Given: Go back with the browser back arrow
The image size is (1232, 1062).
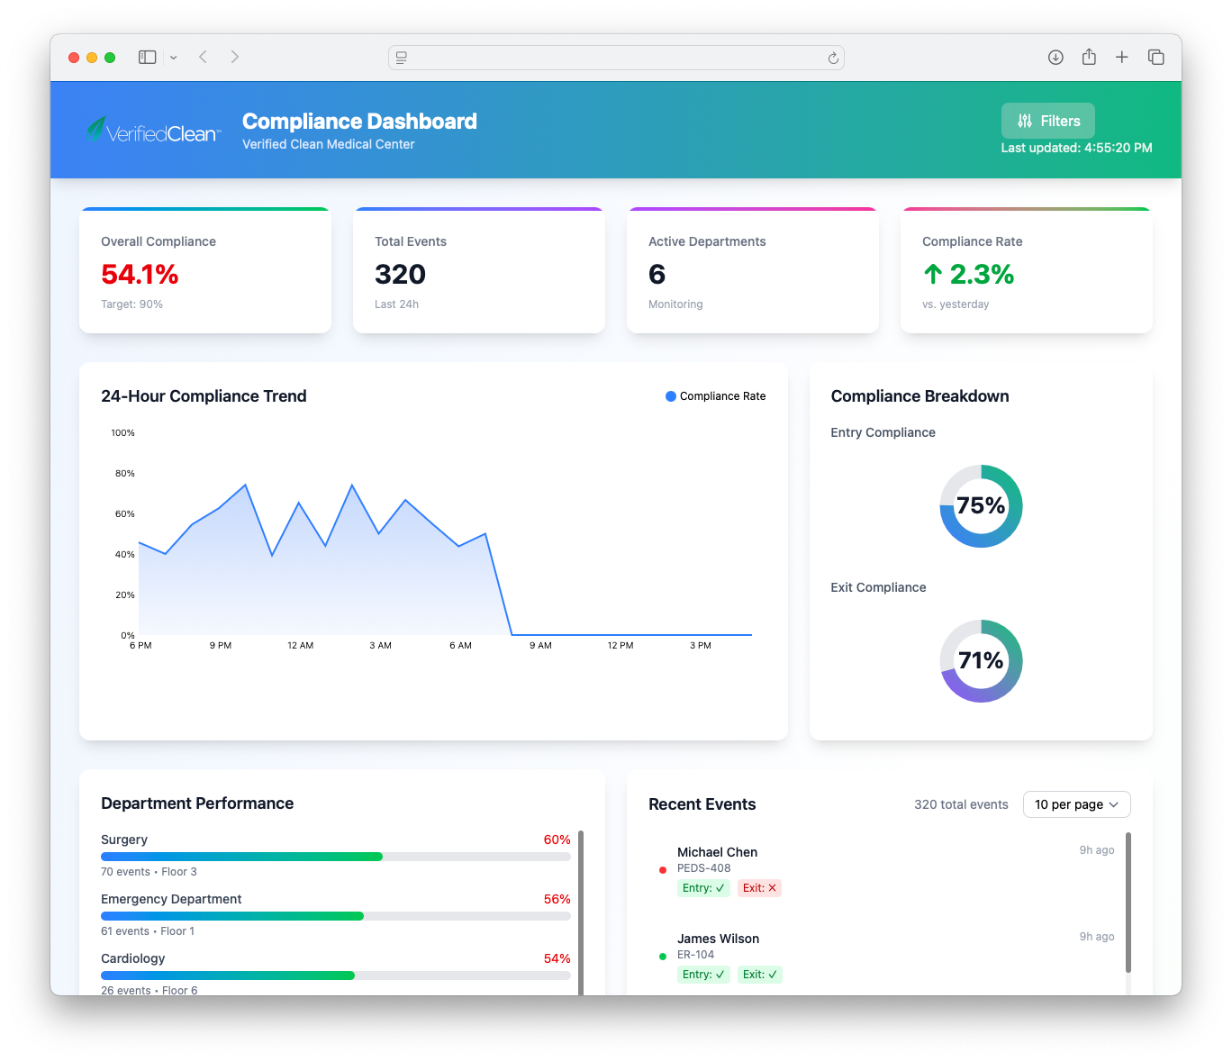Looking at the screenshot, I should (x=204, y=57).
